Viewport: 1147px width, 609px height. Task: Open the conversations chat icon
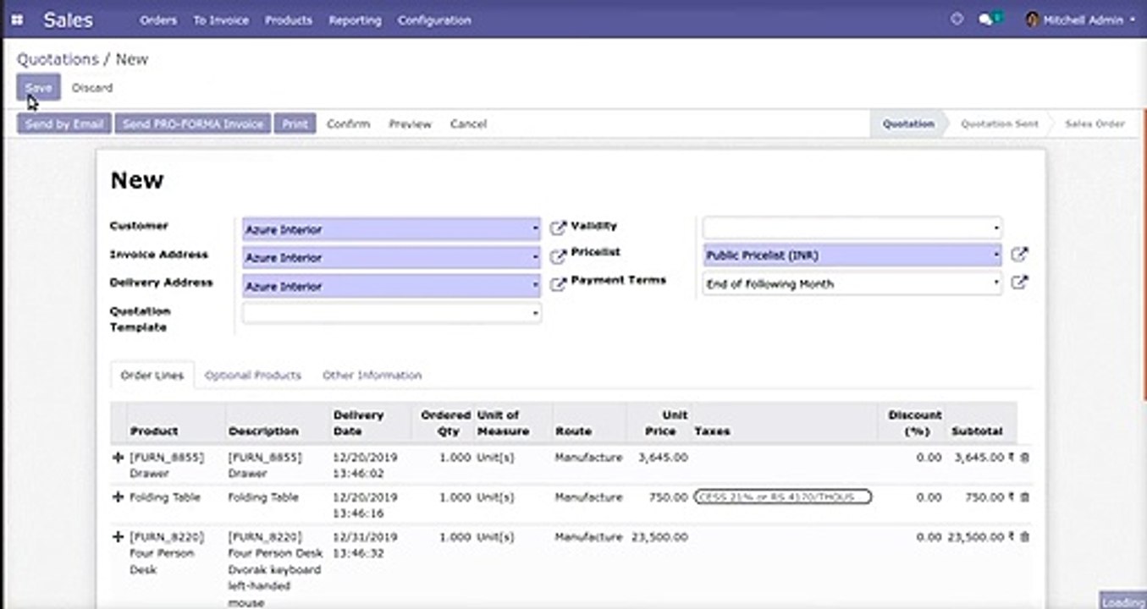tap(989, 19)
